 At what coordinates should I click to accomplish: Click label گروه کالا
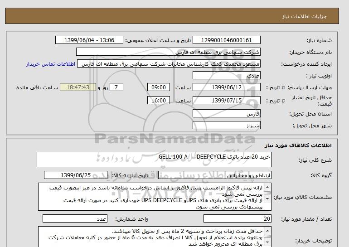pos(321,175)
